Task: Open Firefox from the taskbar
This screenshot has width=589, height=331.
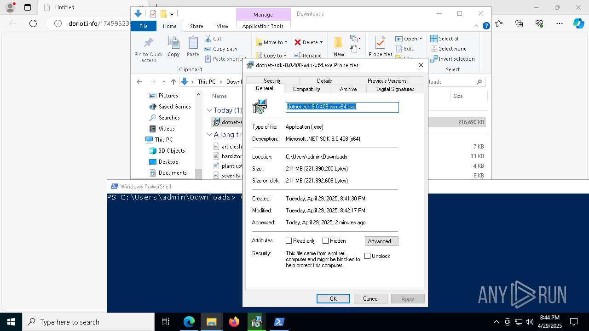Action: [234, 322]
